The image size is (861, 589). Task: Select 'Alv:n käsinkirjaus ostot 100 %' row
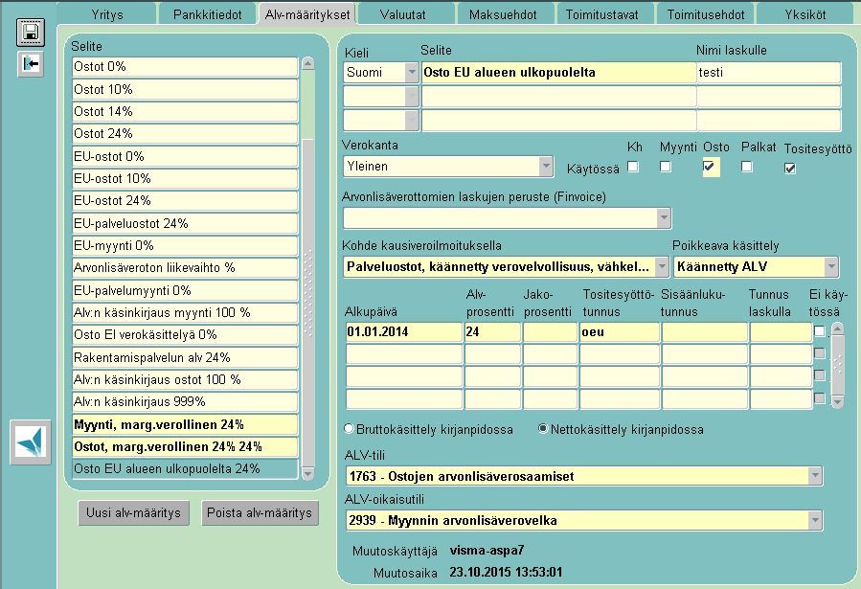[x=185, y=380]
